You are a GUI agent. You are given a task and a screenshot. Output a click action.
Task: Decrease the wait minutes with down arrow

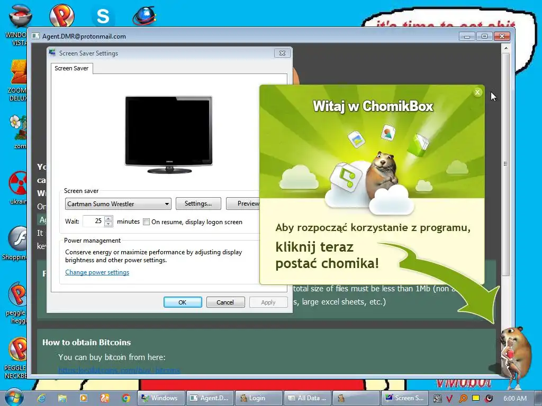click(x=108, y=224)
